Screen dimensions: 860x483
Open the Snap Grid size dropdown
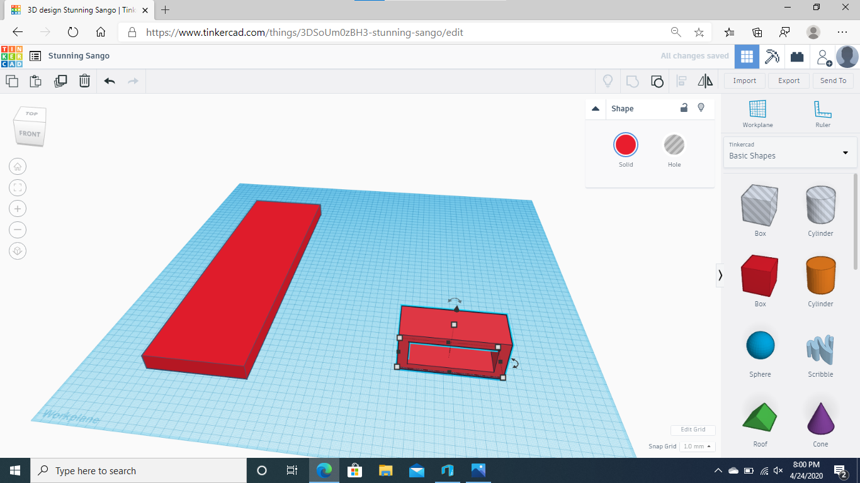[697, 447]
